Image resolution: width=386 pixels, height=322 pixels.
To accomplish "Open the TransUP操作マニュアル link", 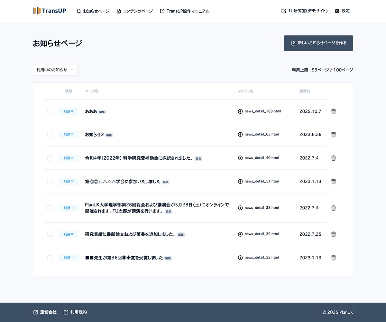I will click(185, 11).
